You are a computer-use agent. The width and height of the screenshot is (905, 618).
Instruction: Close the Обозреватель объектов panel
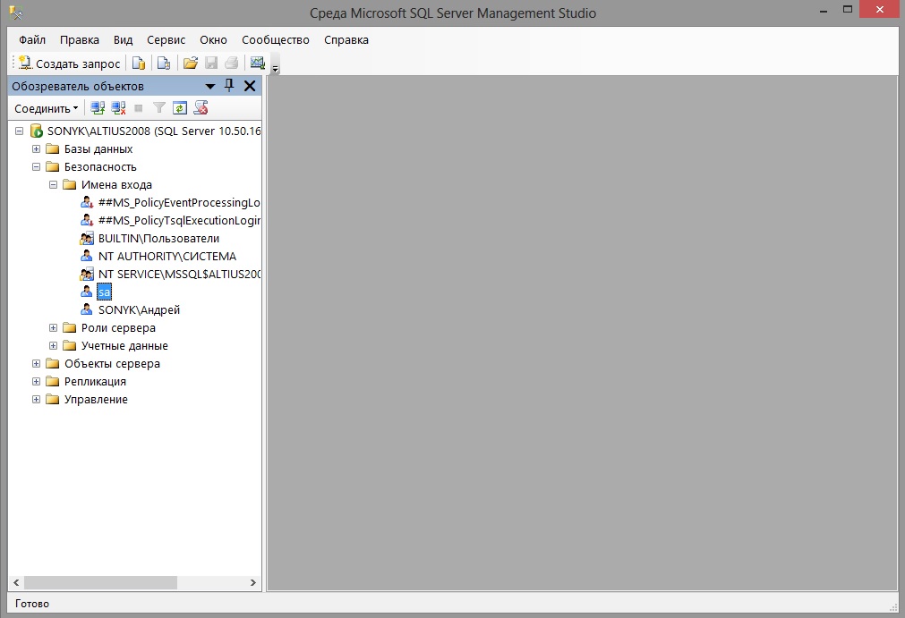pyautogui.click(x=250, y=86)
